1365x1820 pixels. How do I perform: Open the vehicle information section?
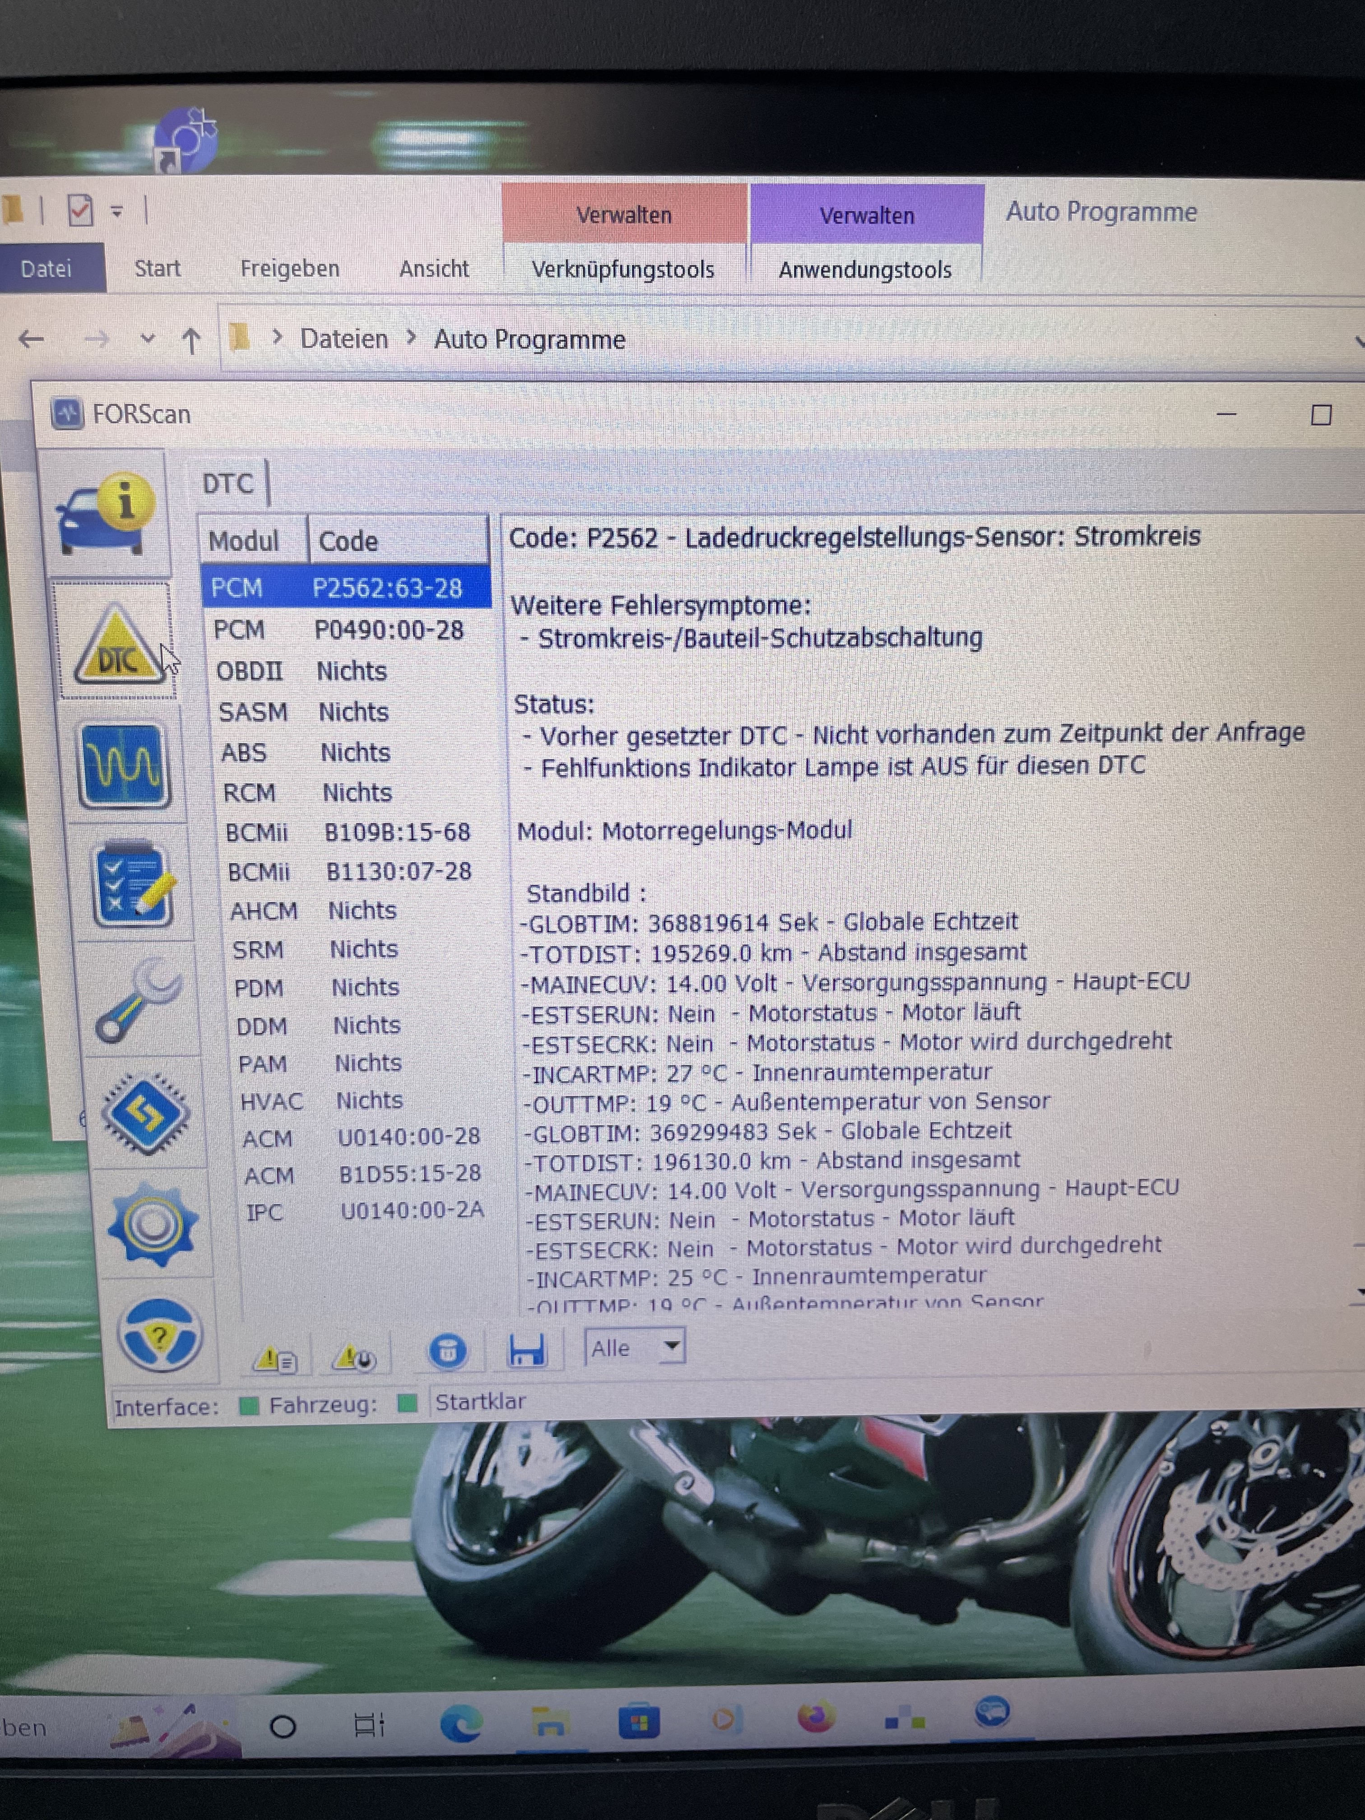pos(106,514)
